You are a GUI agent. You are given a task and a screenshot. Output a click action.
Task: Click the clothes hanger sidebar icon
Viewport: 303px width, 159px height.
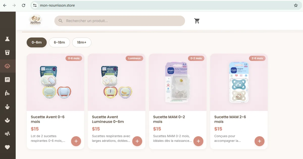tap(8, 106)
